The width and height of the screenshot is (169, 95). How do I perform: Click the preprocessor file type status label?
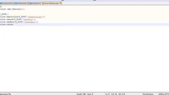(x=5, y=94)
